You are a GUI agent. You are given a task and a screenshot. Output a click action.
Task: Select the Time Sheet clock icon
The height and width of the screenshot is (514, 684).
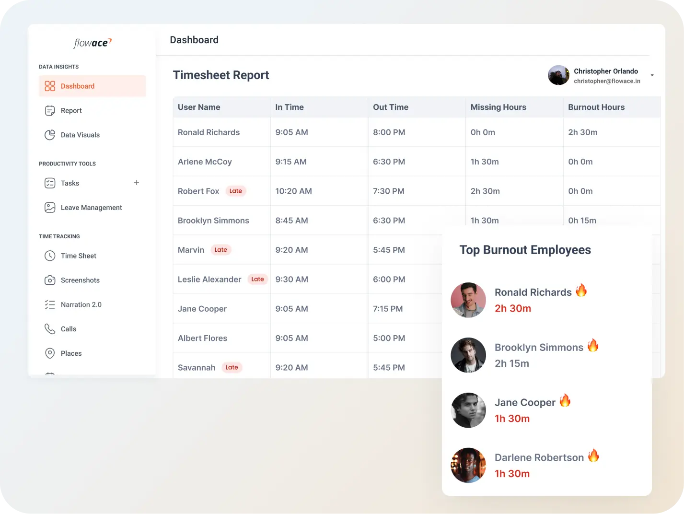tap(50, 256)
